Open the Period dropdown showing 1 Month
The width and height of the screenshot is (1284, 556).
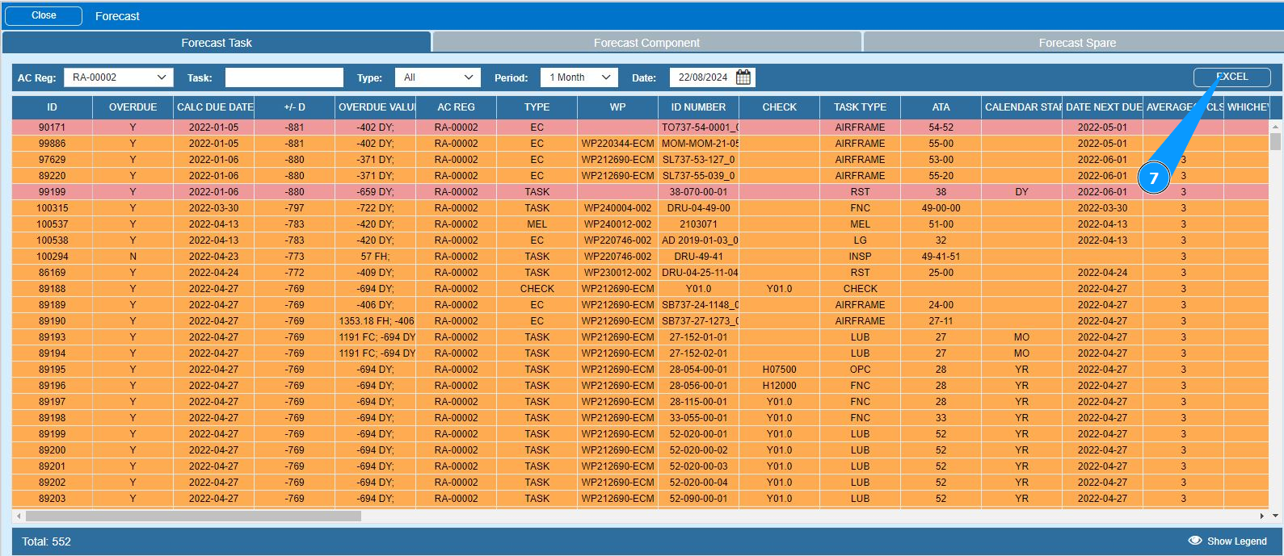[x=579, y=77]
